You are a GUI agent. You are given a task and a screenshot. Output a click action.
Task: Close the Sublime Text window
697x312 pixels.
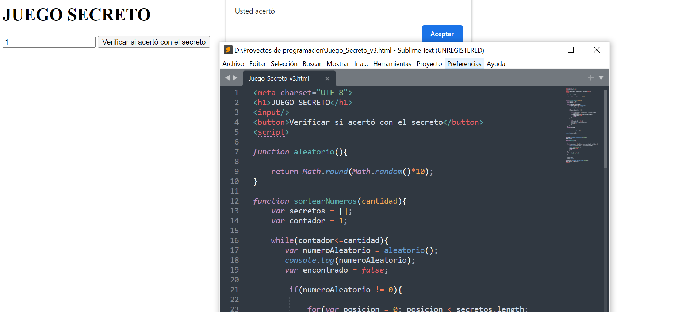(x=597, y=50)
